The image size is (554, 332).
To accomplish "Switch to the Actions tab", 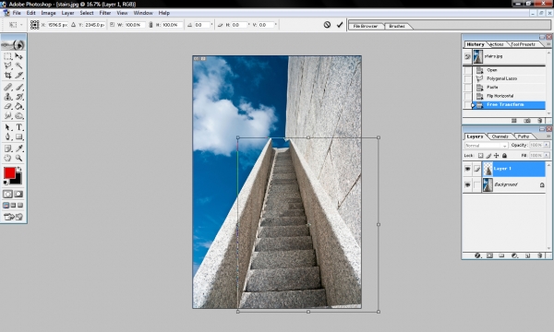I will [x=497, y=44].
